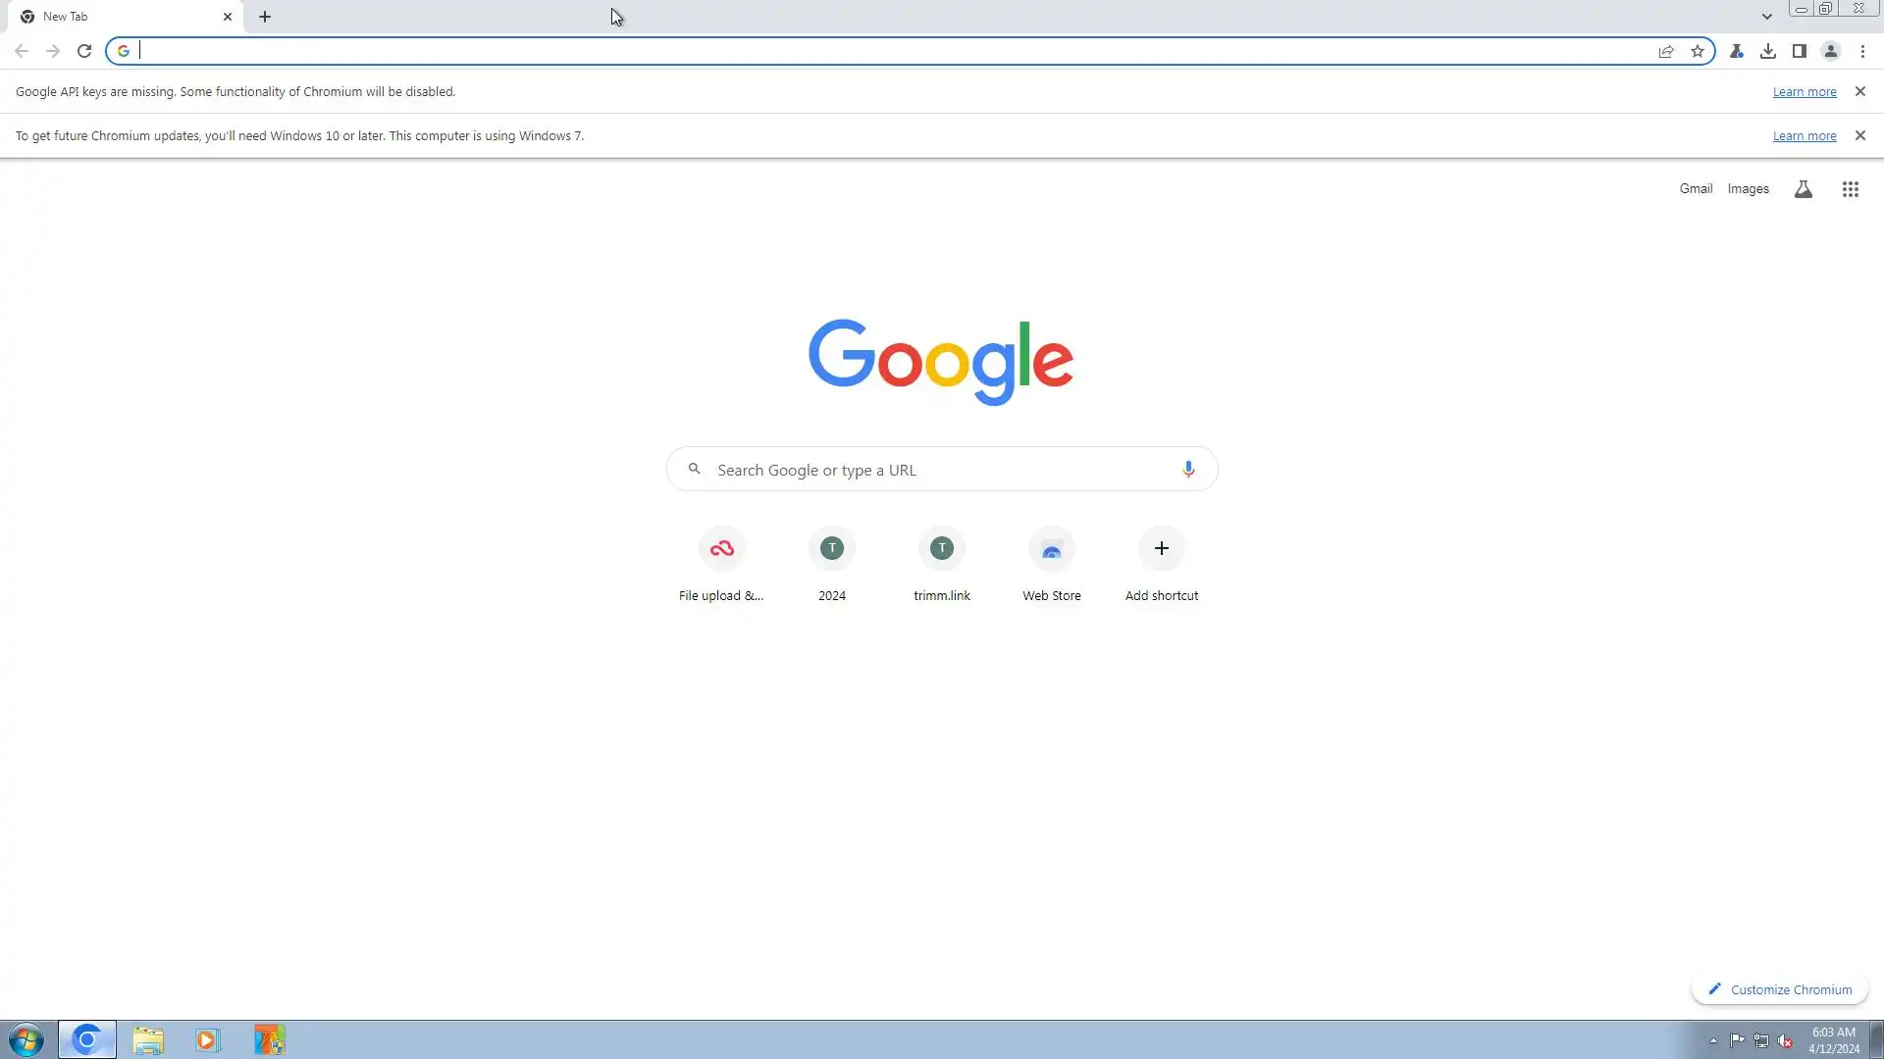
Task: Open the share page icon
Action: tap(1666, 51)
